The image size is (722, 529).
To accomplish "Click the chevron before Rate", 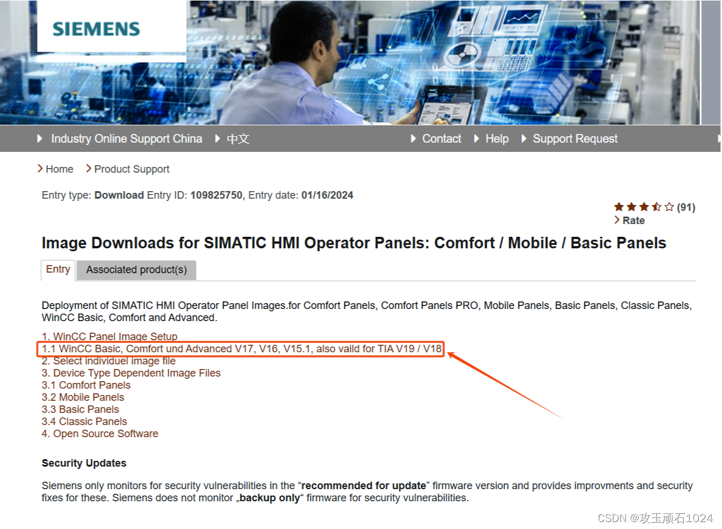I will tap(617, 220).
